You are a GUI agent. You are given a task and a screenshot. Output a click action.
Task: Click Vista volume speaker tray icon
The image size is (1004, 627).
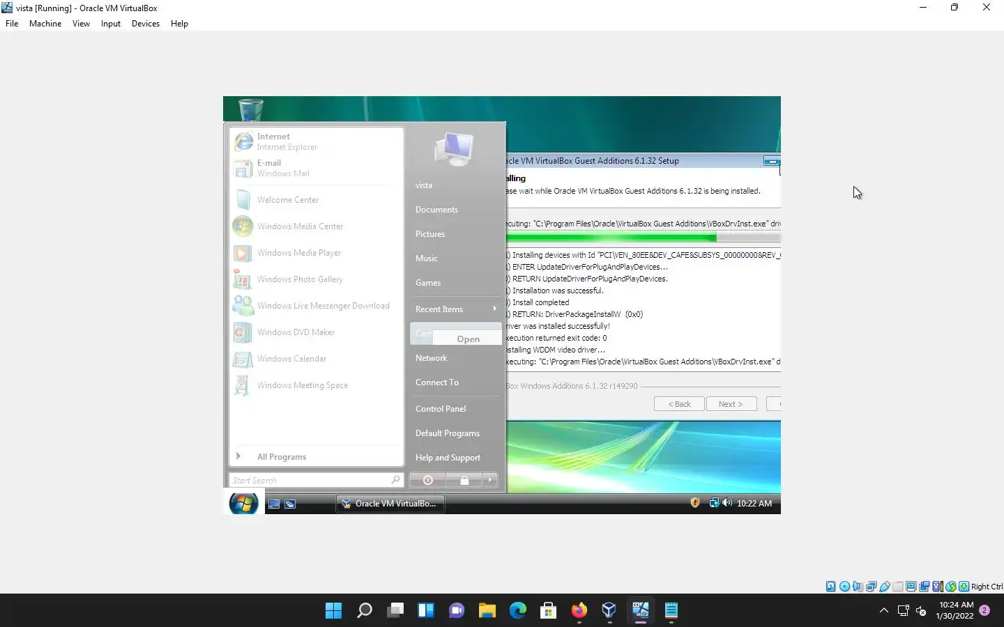[x=727, y=503]
